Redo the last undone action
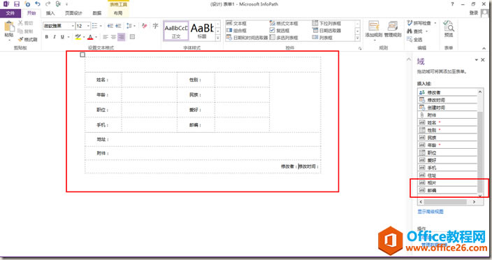The width and height of the screenshot is (492, 260). pos(48,4)
